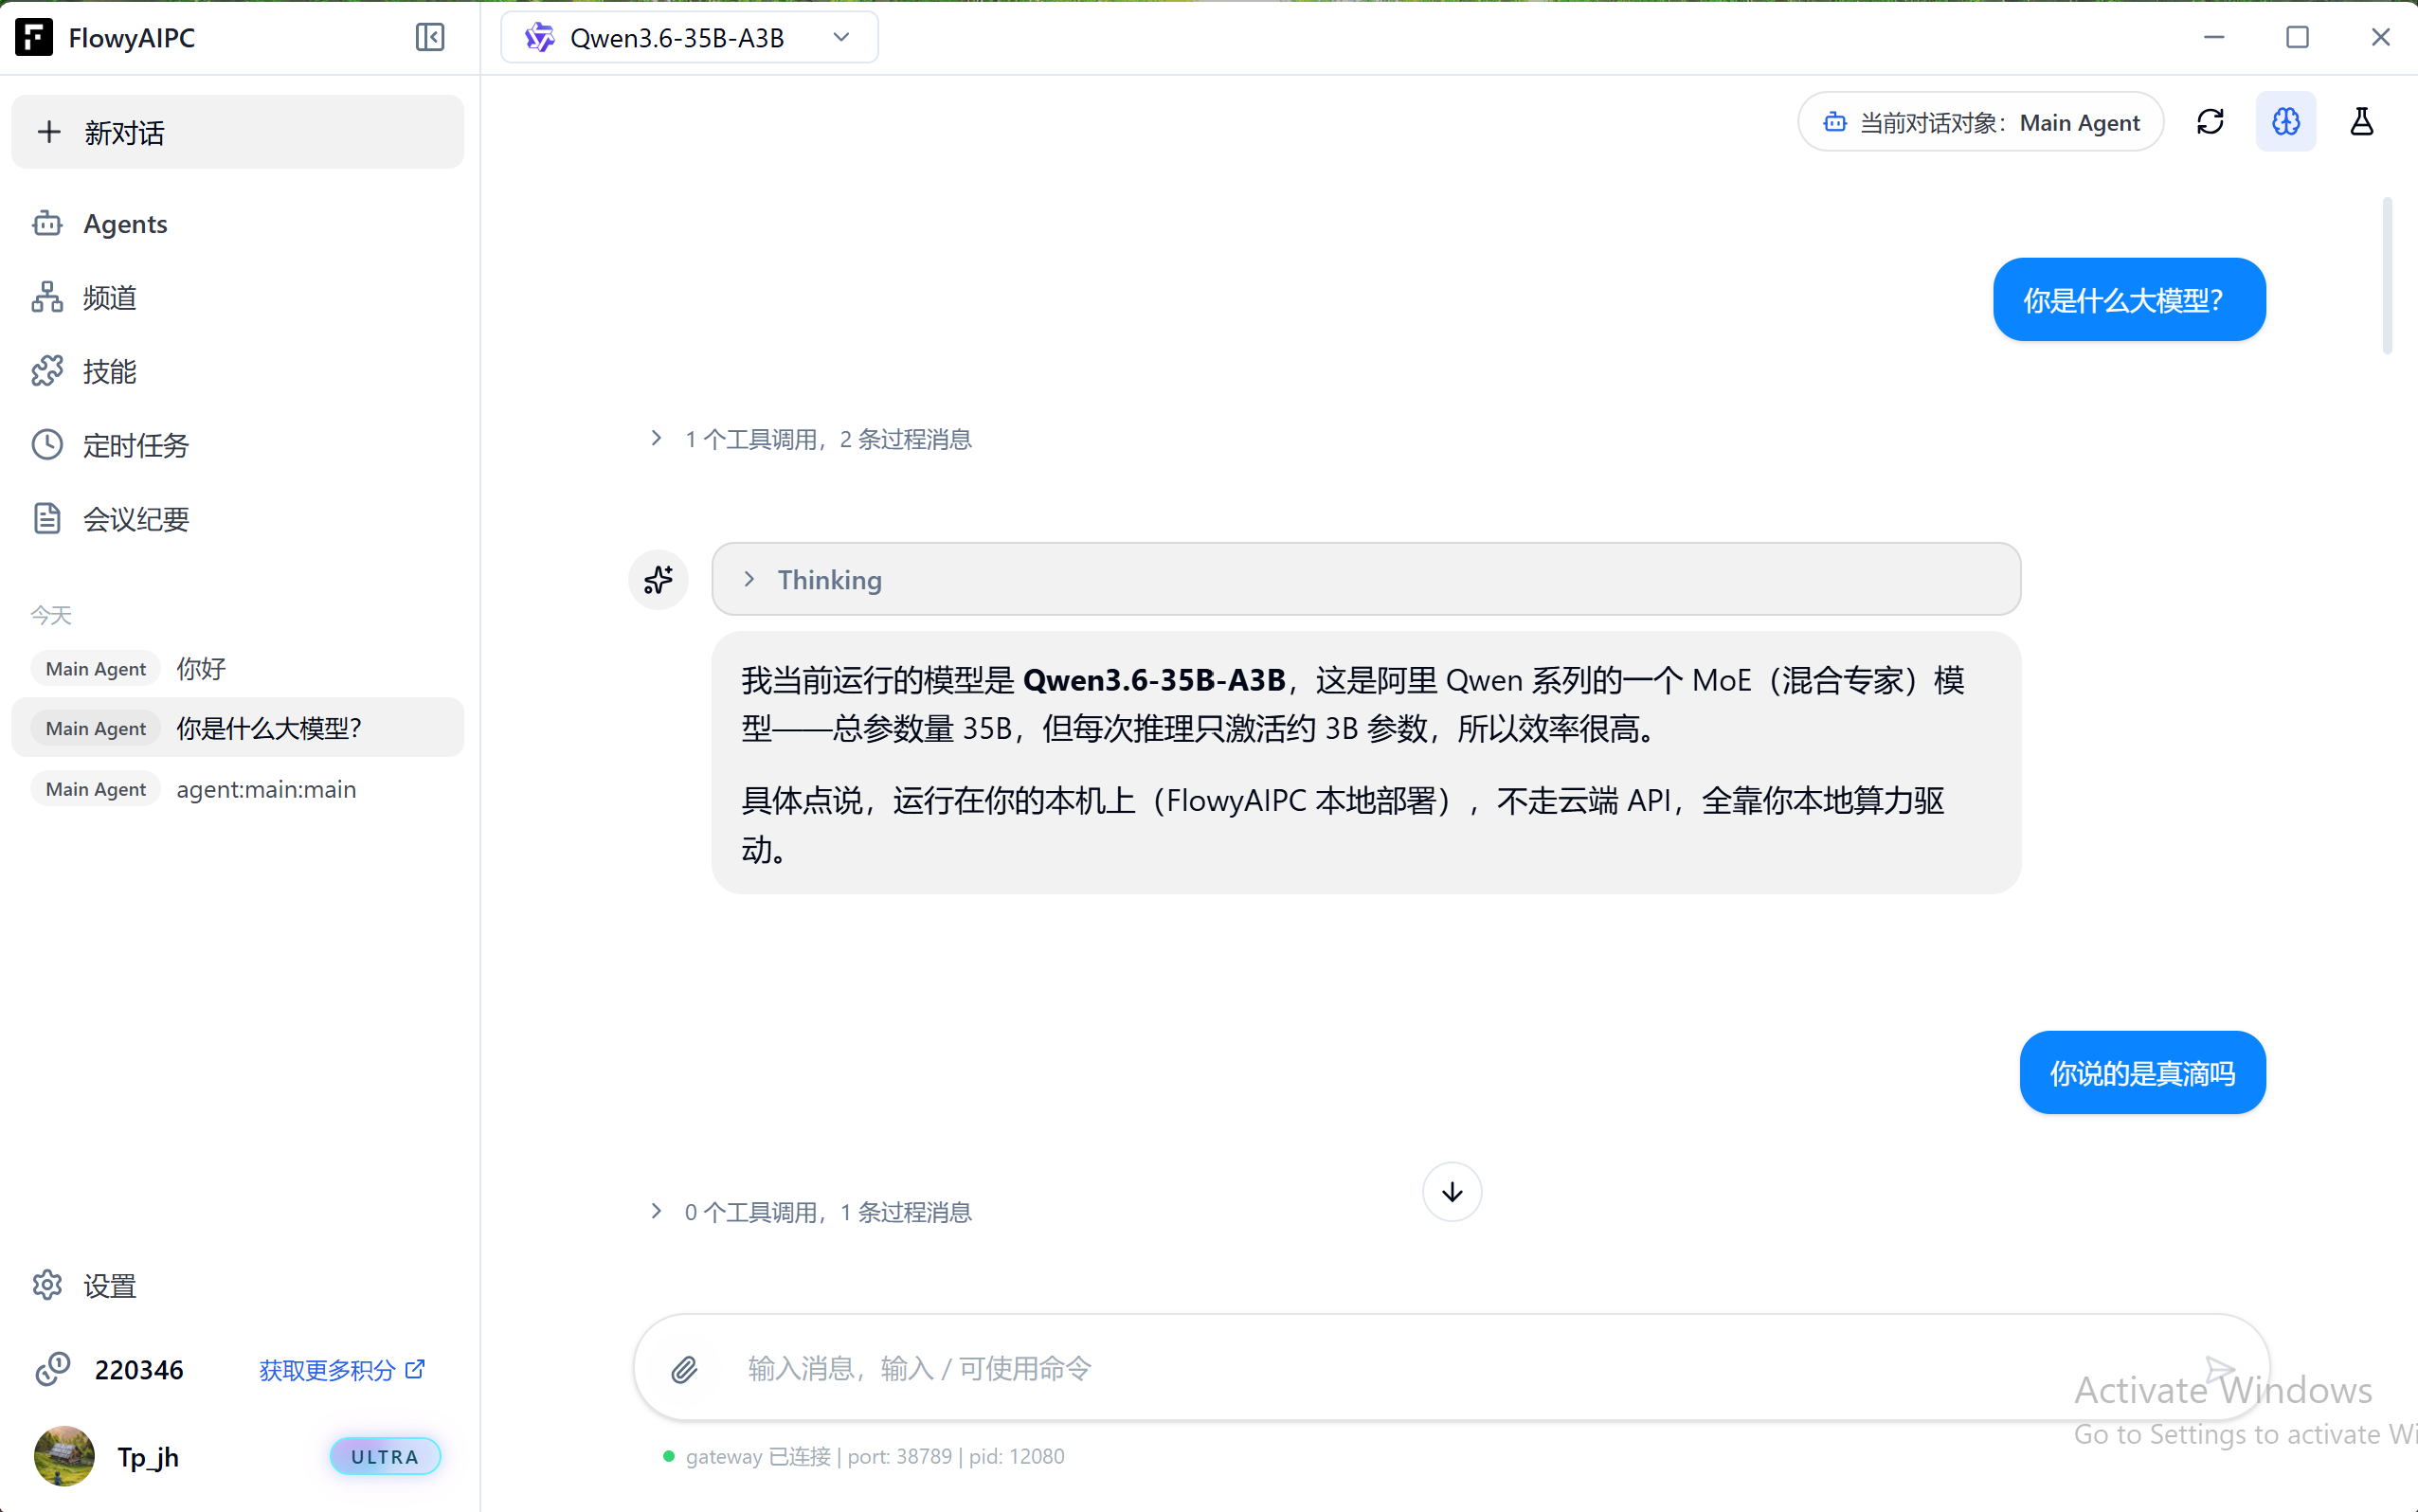This screenshot has width=2418, height=1512.
Task: Click the 当前对话对象 Main Agent selector
Action: 1981,122
